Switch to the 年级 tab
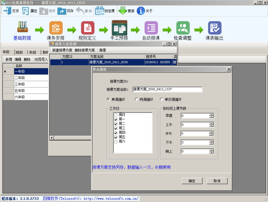 pos(8,52)
